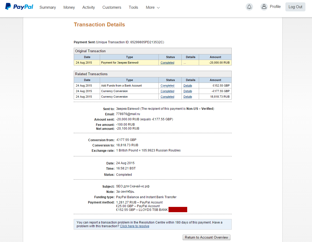Screen dimensions: 312x242
Task: Open Details for -£177.55 GBP currency conversion
Action: coord(188,91)
